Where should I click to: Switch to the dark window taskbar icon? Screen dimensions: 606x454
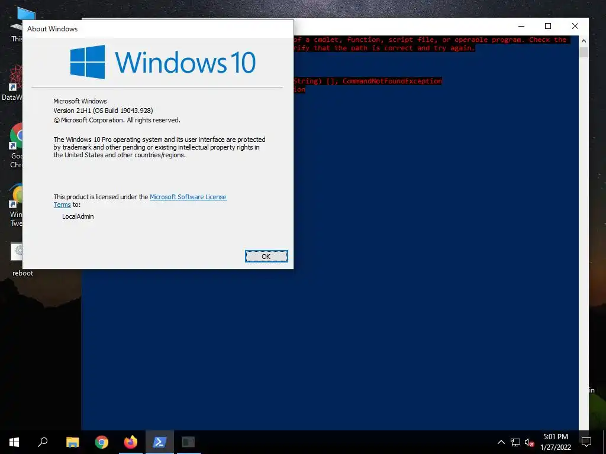coord(189,442)
